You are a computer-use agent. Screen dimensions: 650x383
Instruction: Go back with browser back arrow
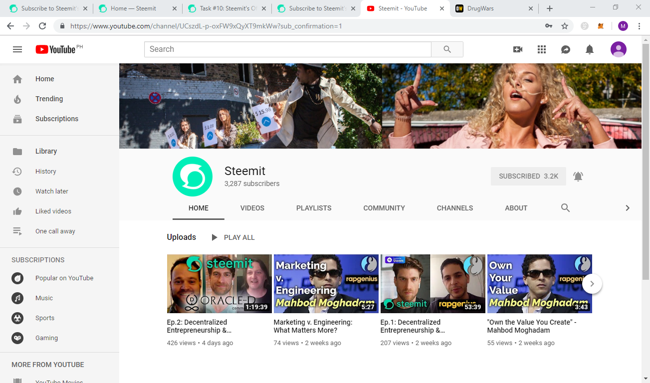point(11,26)
